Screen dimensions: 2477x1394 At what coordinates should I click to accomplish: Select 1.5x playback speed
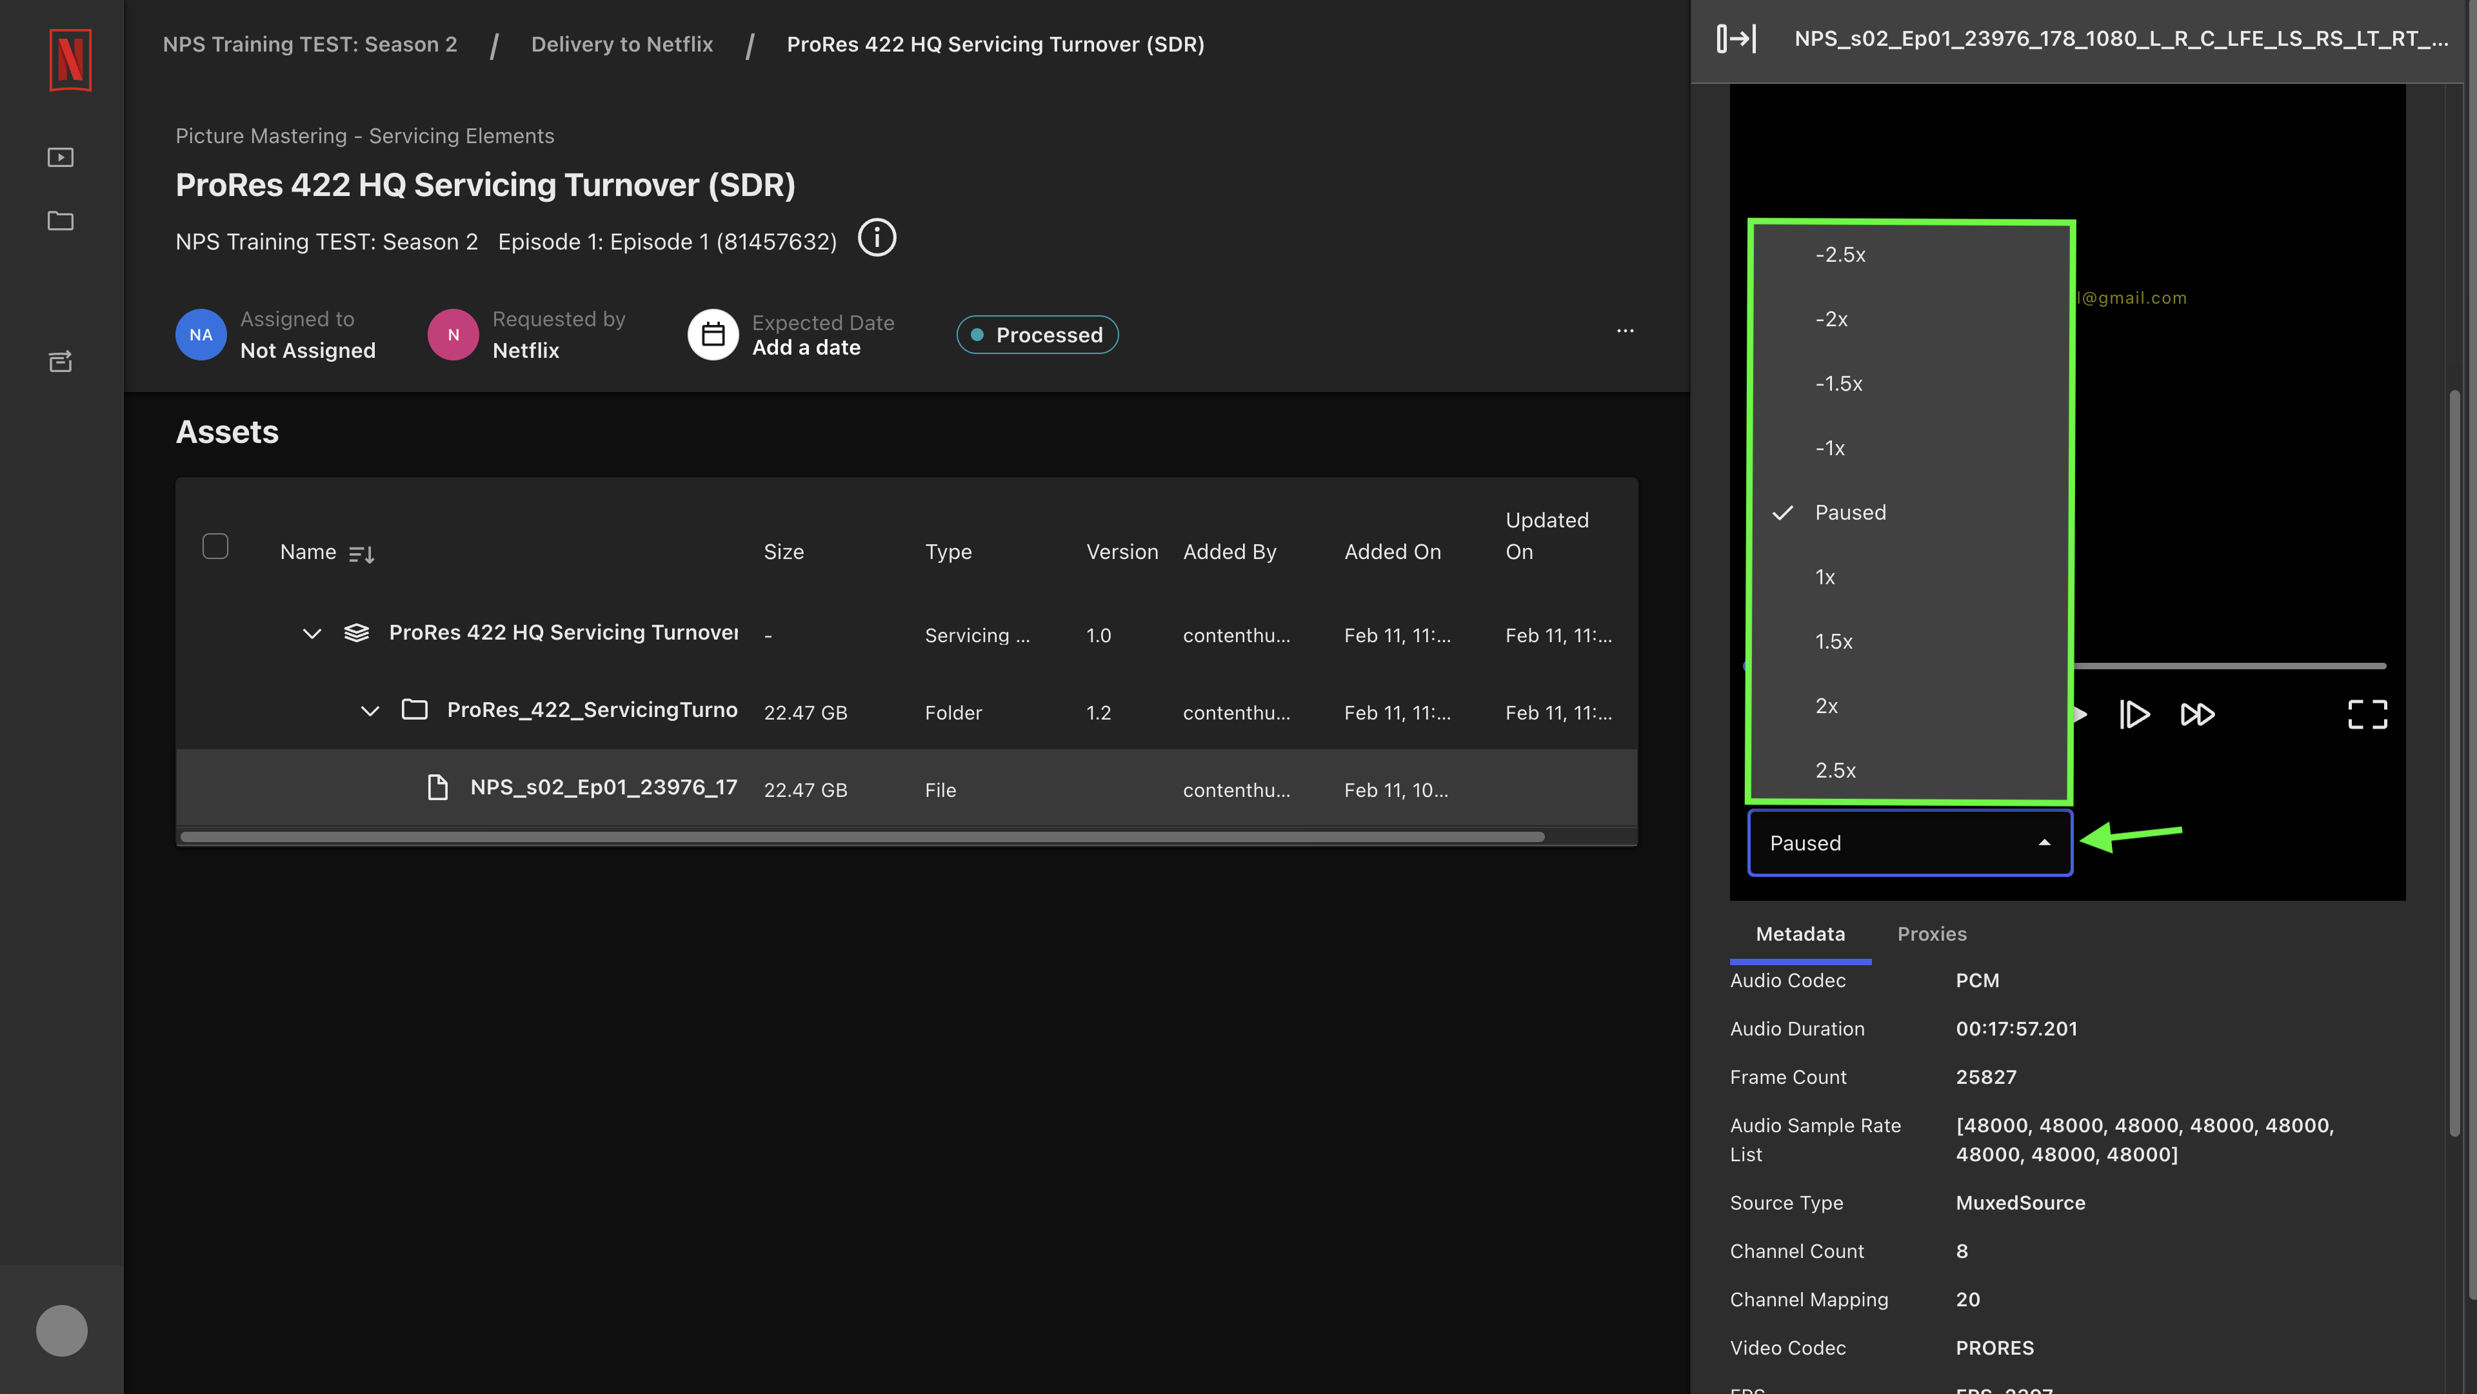[1911, 642]
